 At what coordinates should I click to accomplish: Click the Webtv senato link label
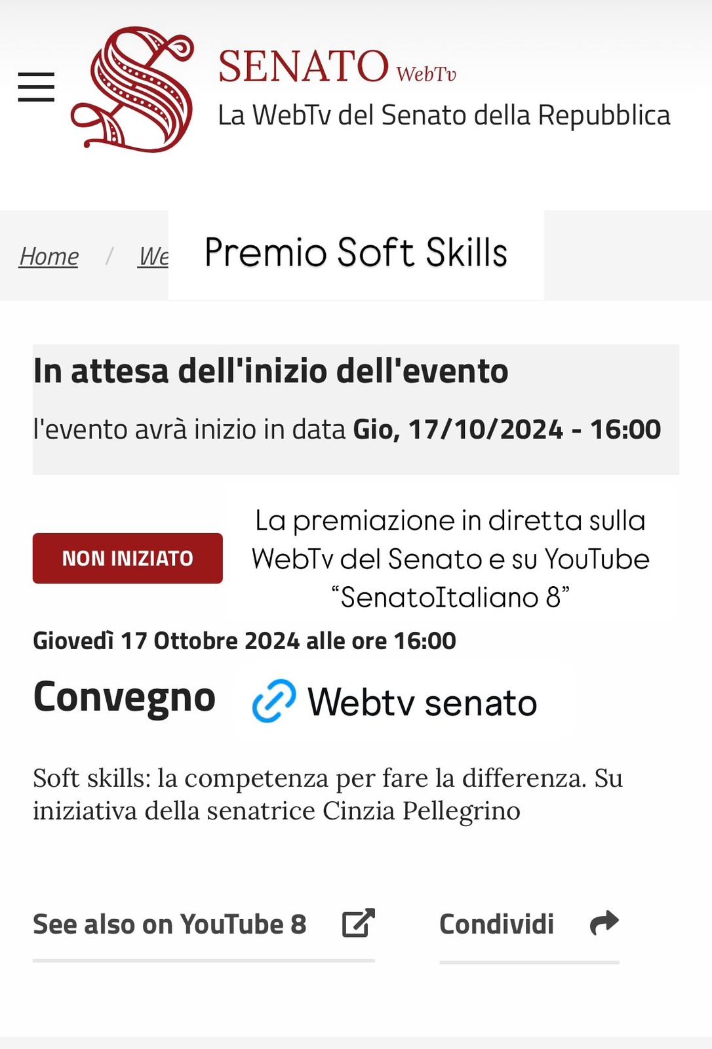click(x=423, y=702)
